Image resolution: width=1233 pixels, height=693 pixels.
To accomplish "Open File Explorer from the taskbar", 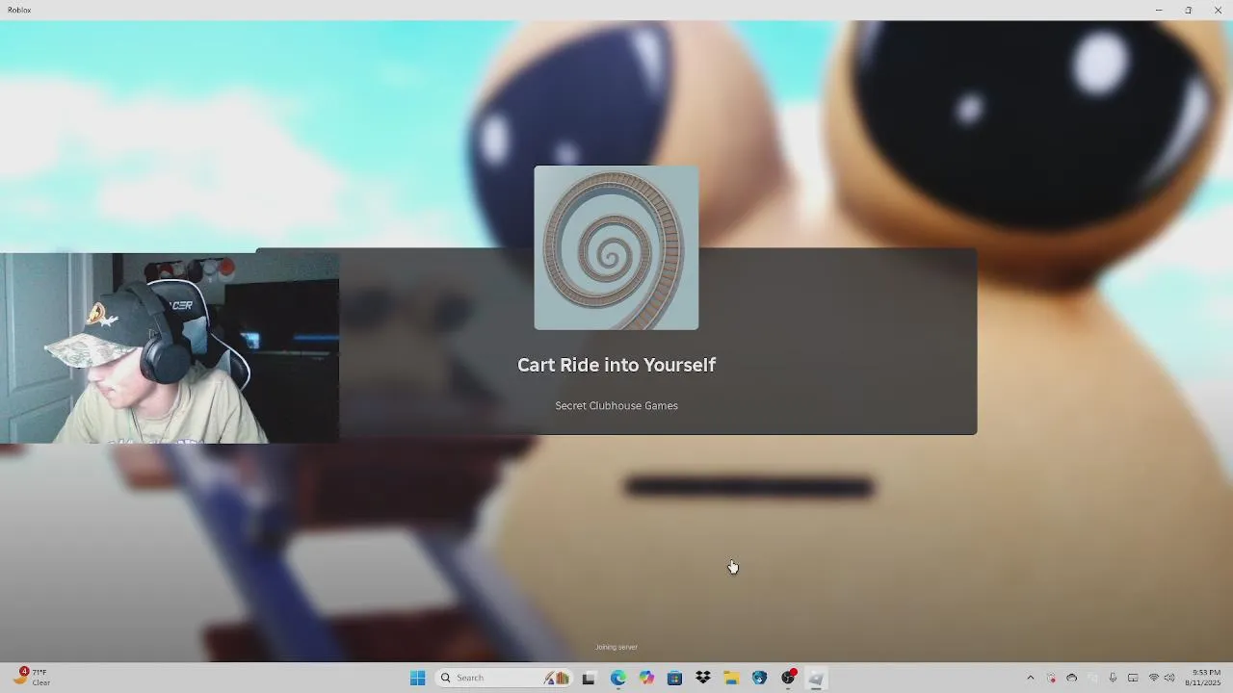I will (x=731, y=678).
